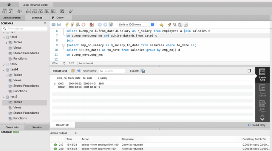This screenshot has width=272, height=151.
Task: Click the beautify query broom icon
Action: coord(169,24)
